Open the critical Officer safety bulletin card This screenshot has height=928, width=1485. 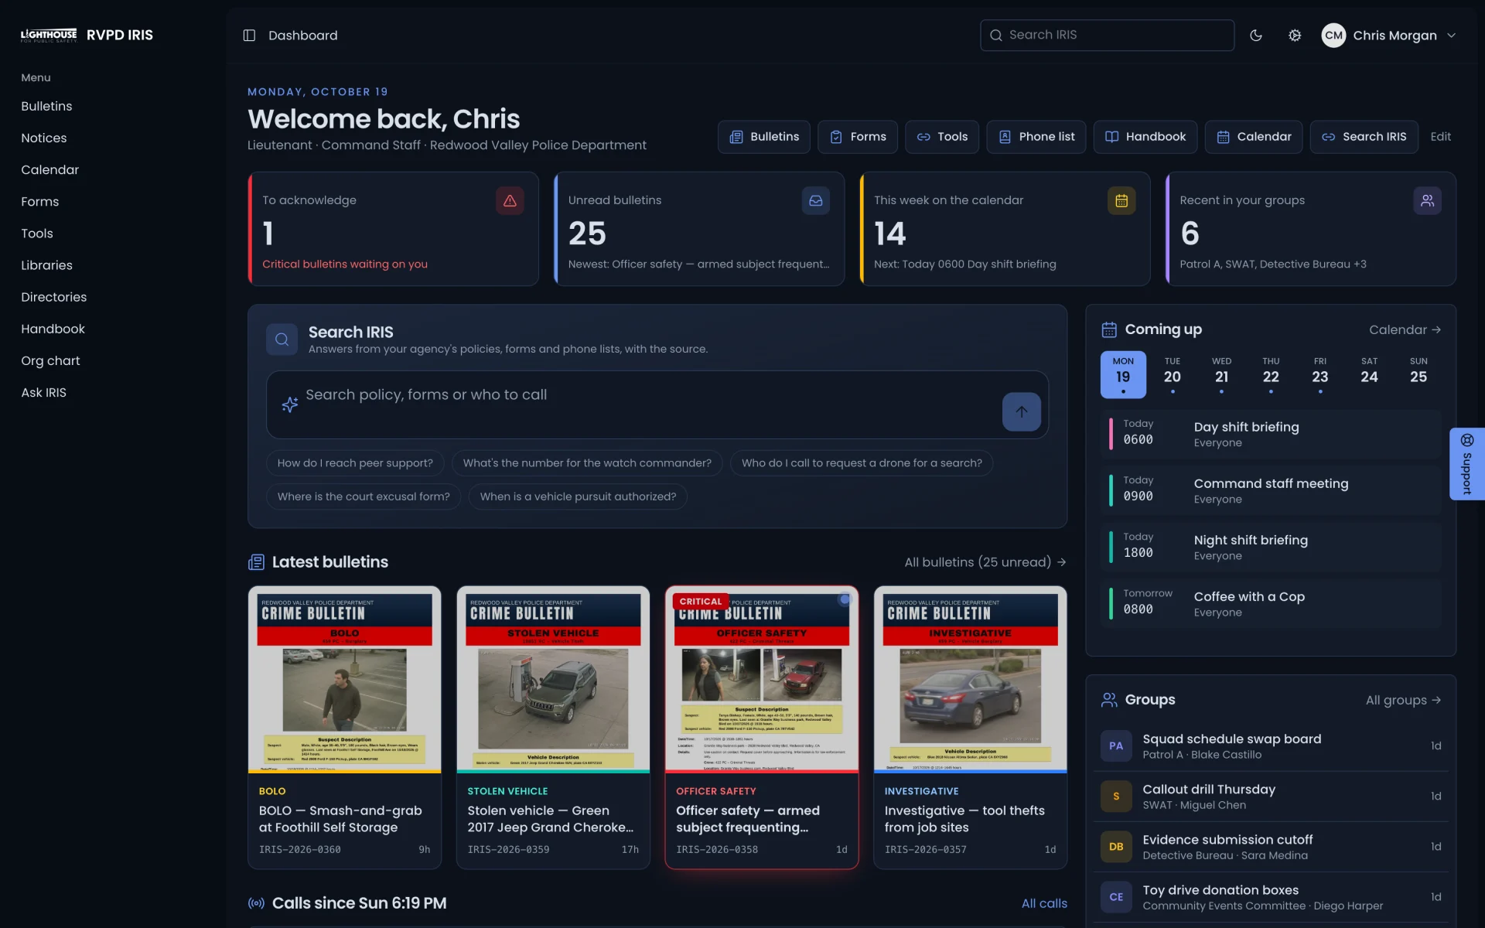point(762,727)
